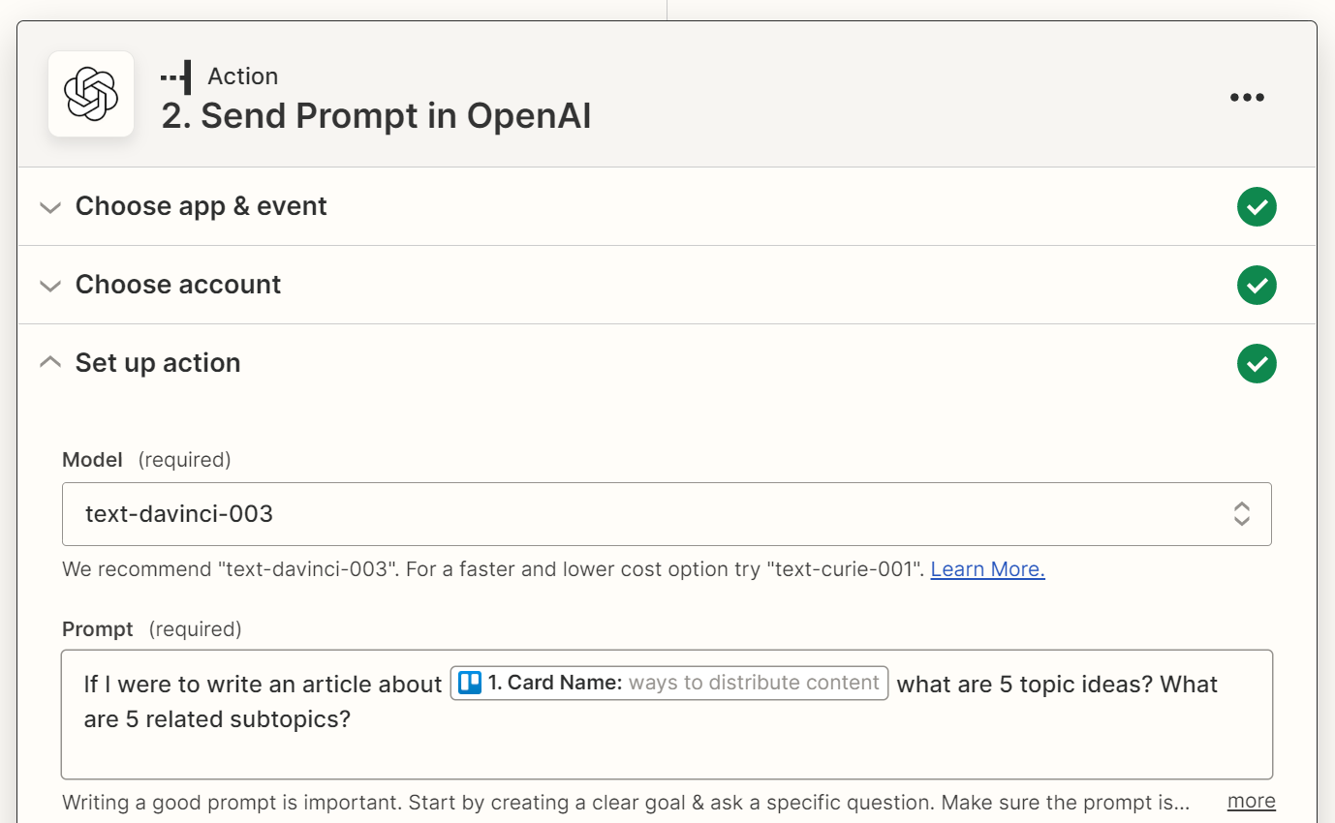The image size is (1335, 823).
Task: Click green checkmark beside Choose account
Action: pyautogui.click(x=1257, y=285)
